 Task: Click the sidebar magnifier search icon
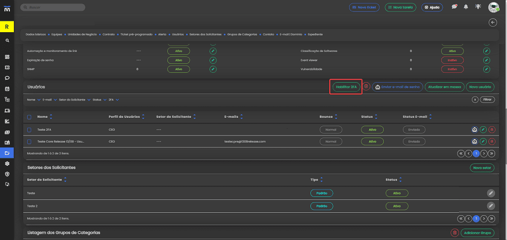coord(7,41)
